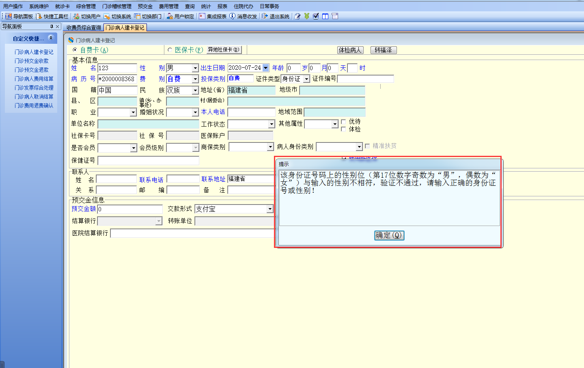This screenshot has width=584, height=368.
Task: Click the 导航面板 toolbar icon
Action: 9,16
